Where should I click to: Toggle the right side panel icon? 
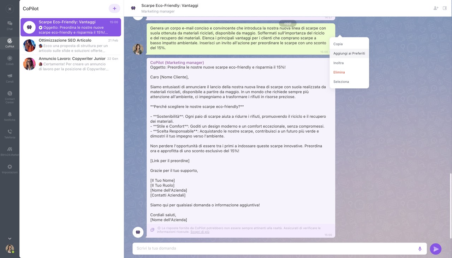445,8
